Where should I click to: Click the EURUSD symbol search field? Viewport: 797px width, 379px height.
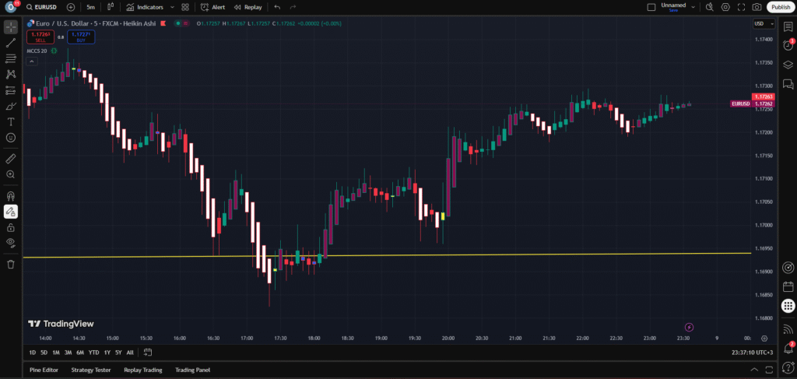[x=42, y=7]
